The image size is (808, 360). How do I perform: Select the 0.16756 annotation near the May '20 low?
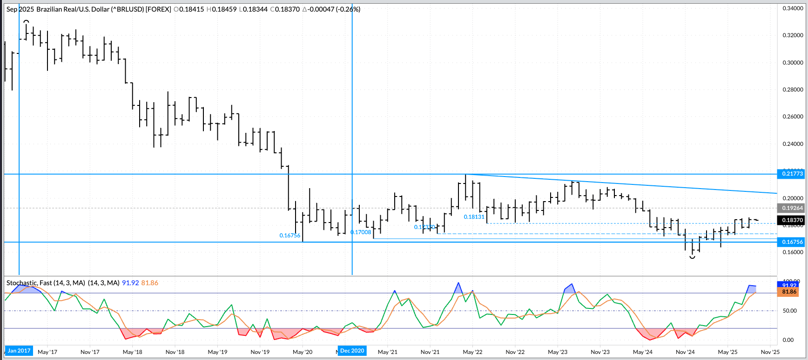(x=290, y=236)
